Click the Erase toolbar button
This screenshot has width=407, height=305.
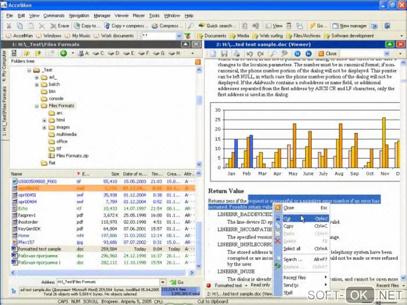coord(60,26)
